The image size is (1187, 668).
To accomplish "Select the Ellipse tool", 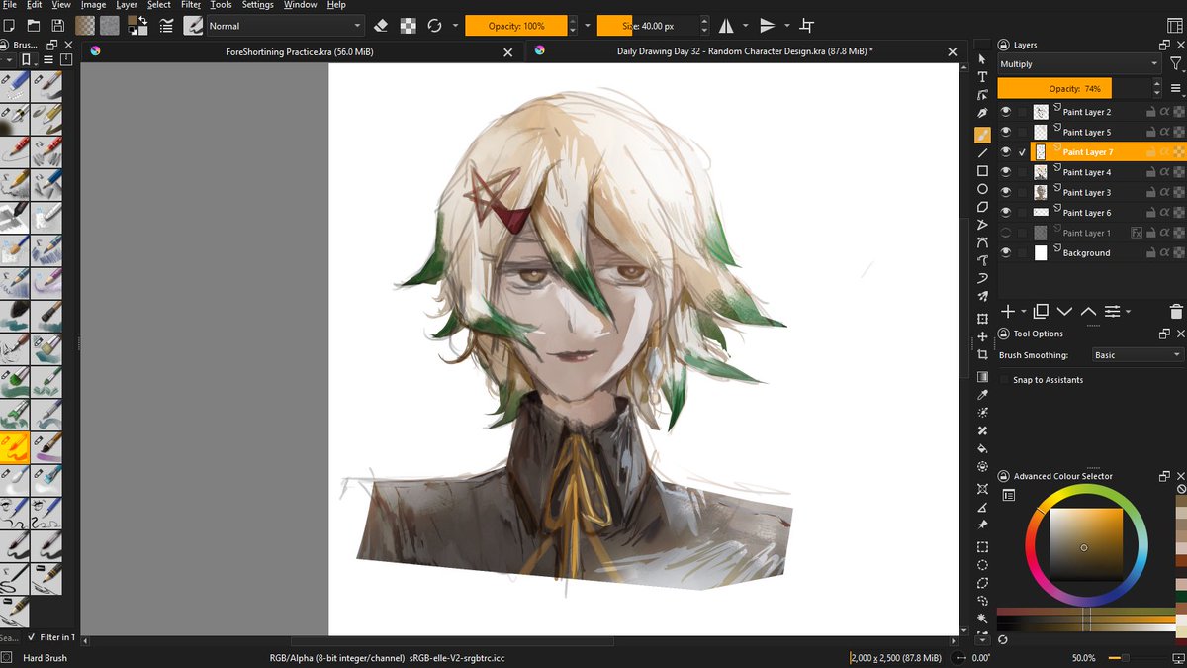I will [x=982, y=189].
